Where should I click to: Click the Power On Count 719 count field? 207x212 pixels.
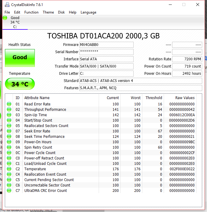point(187,66)
